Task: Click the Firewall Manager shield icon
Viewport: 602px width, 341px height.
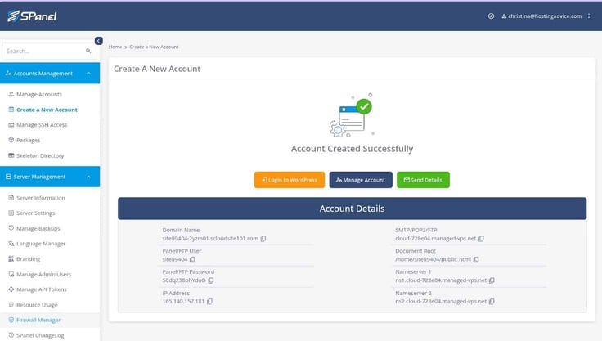Action: point(11,320)
